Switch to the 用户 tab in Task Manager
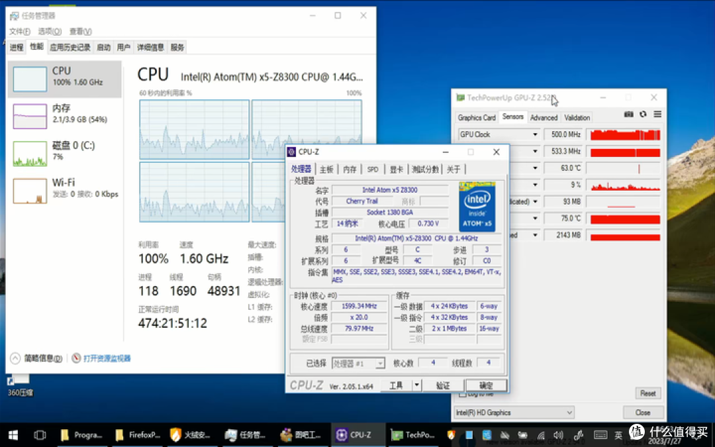 [124, 48]
